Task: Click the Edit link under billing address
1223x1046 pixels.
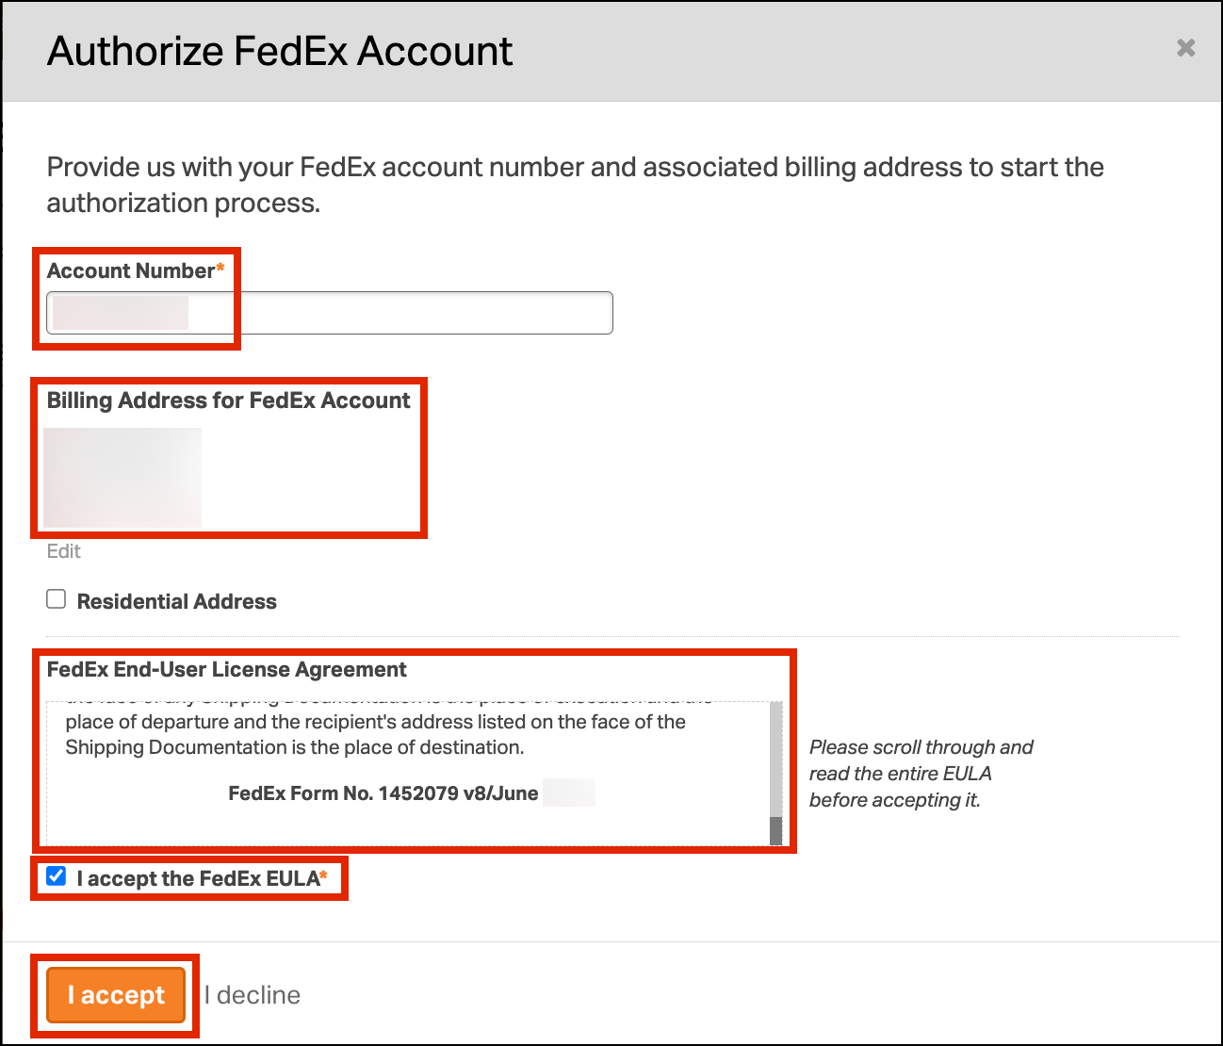Action: pyautogui.click(x=64, y=551)
